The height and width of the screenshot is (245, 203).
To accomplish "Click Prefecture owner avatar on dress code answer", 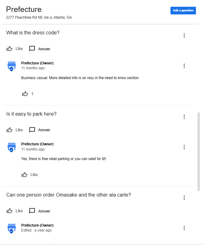I will click(11, 66).
